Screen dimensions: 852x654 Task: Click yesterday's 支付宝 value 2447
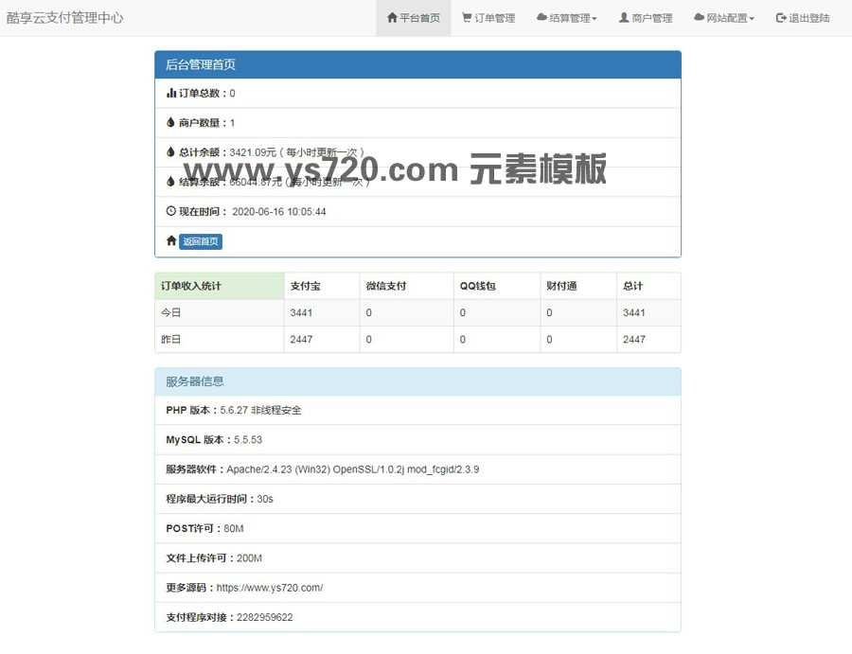pos(301,339)
